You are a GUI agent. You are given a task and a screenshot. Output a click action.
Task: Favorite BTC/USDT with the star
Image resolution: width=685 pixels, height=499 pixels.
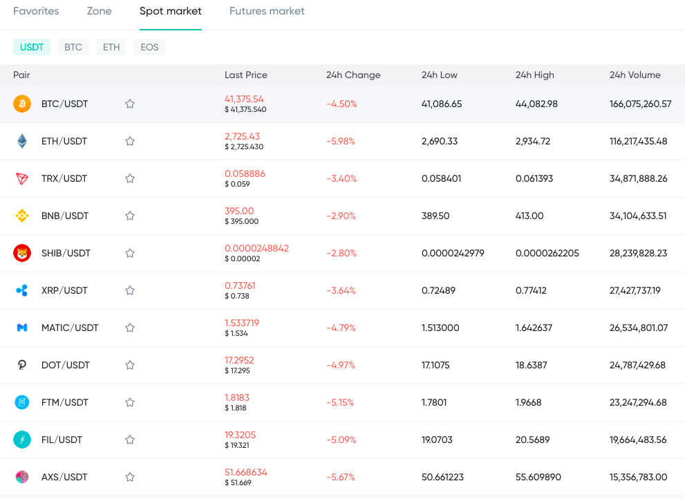point(130,104)
